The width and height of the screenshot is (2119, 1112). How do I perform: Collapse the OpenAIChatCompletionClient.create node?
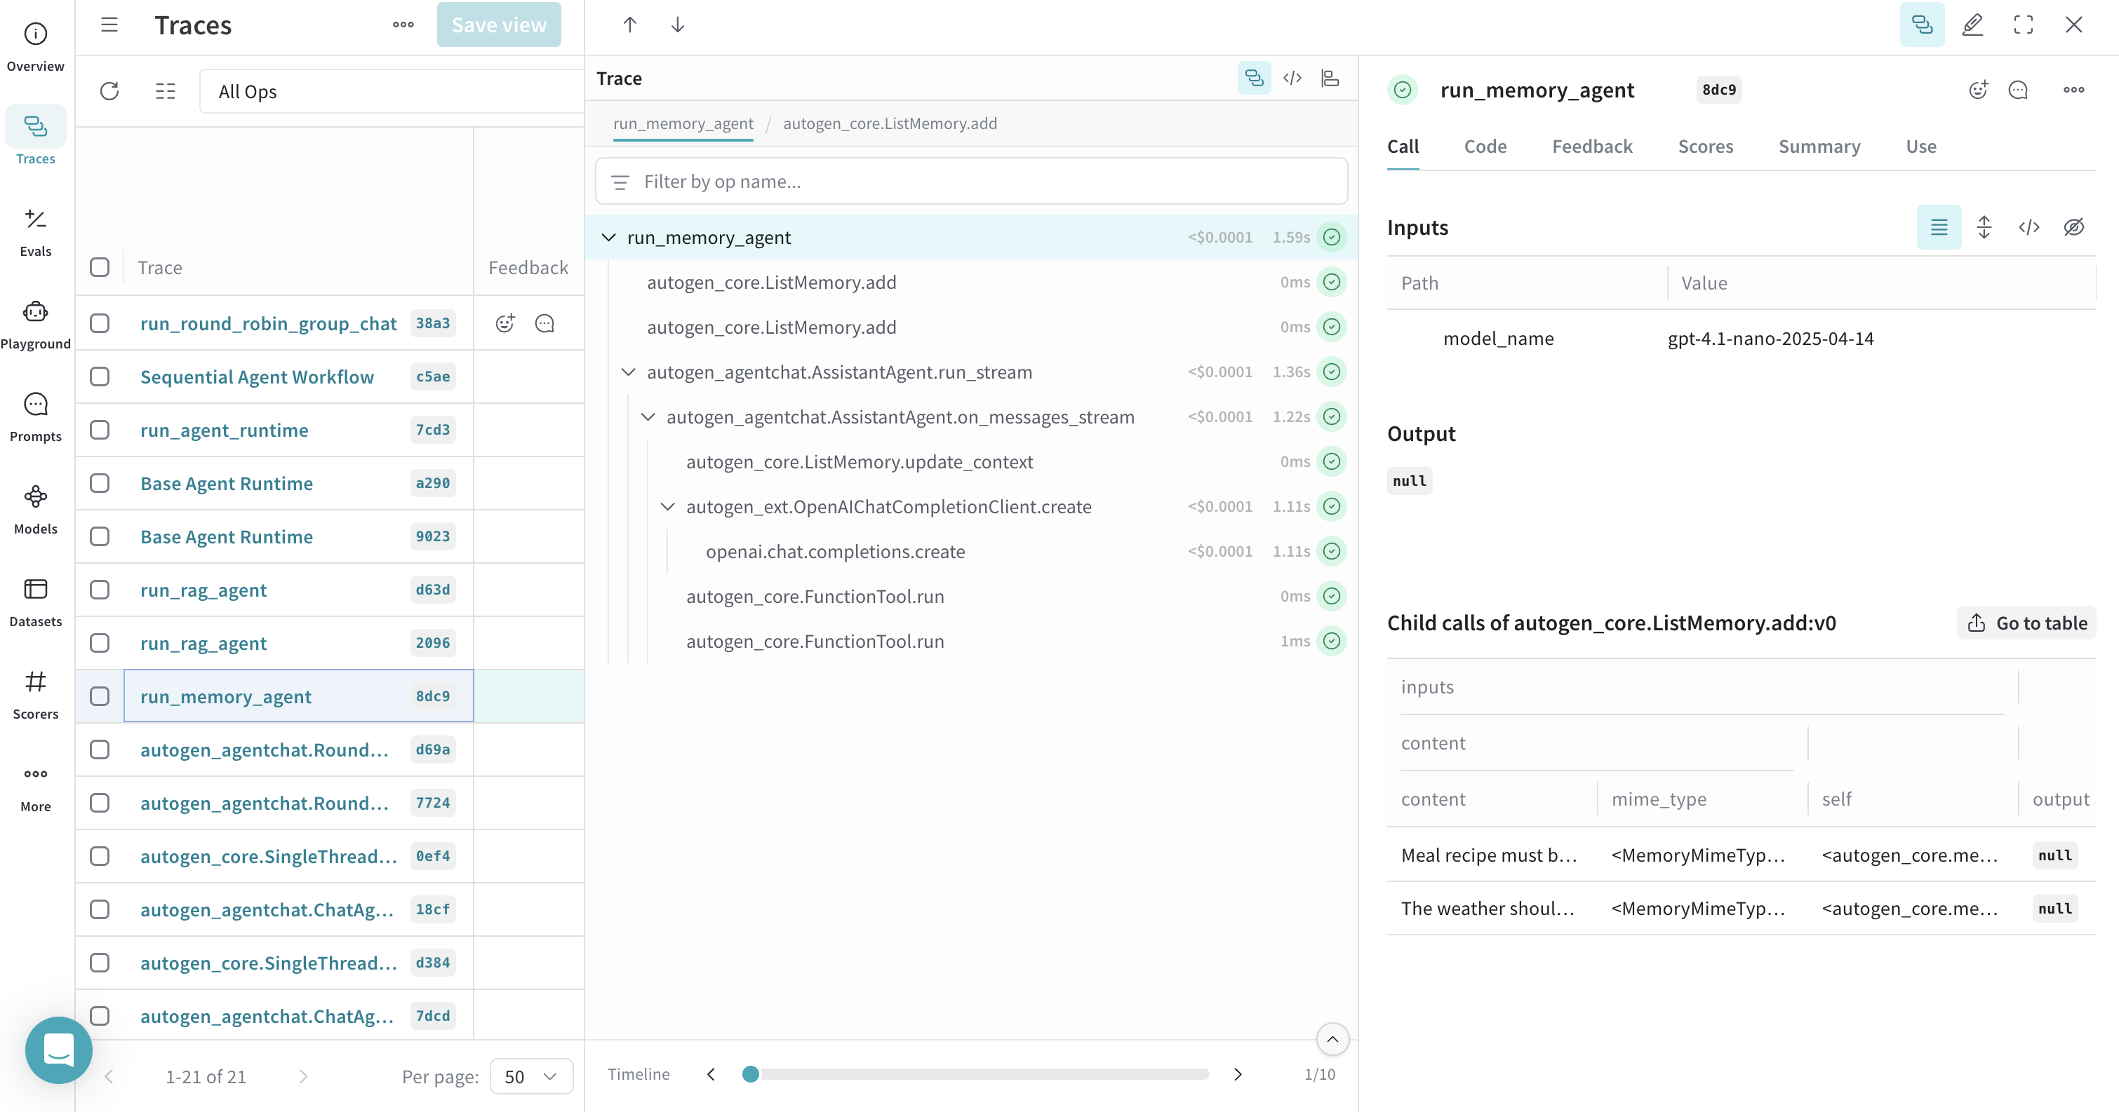(668, 506)
